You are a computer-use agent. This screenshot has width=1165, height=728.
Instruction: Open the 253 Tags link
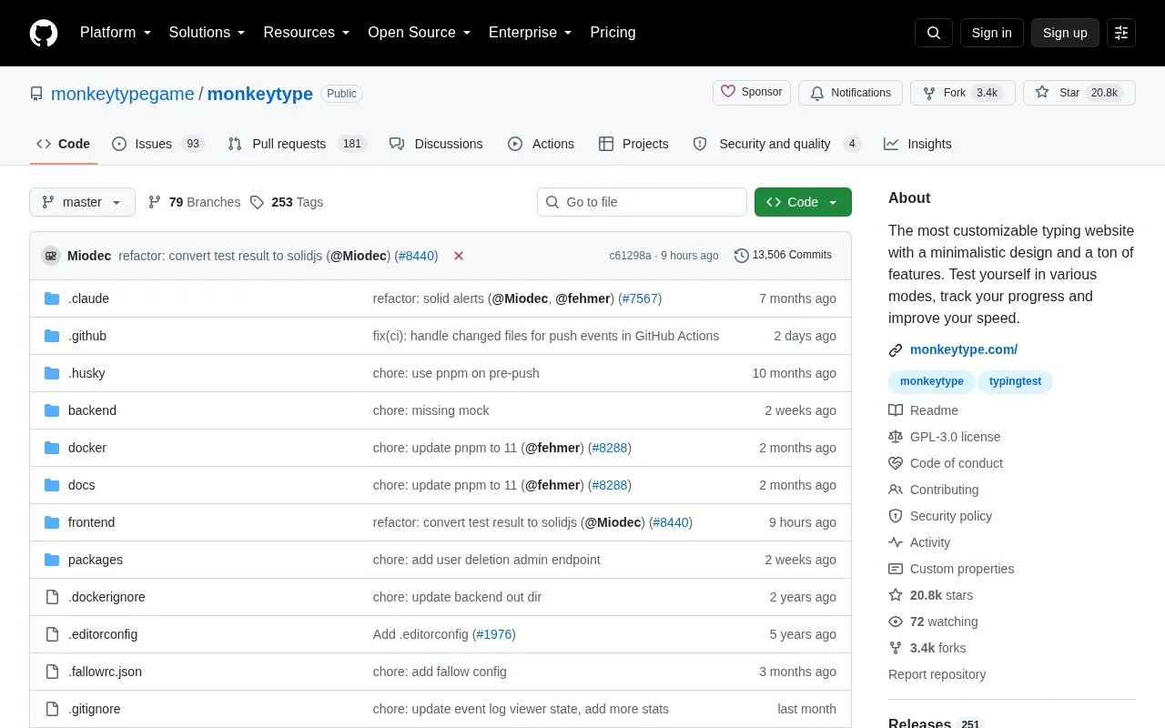tap(286, 202)
